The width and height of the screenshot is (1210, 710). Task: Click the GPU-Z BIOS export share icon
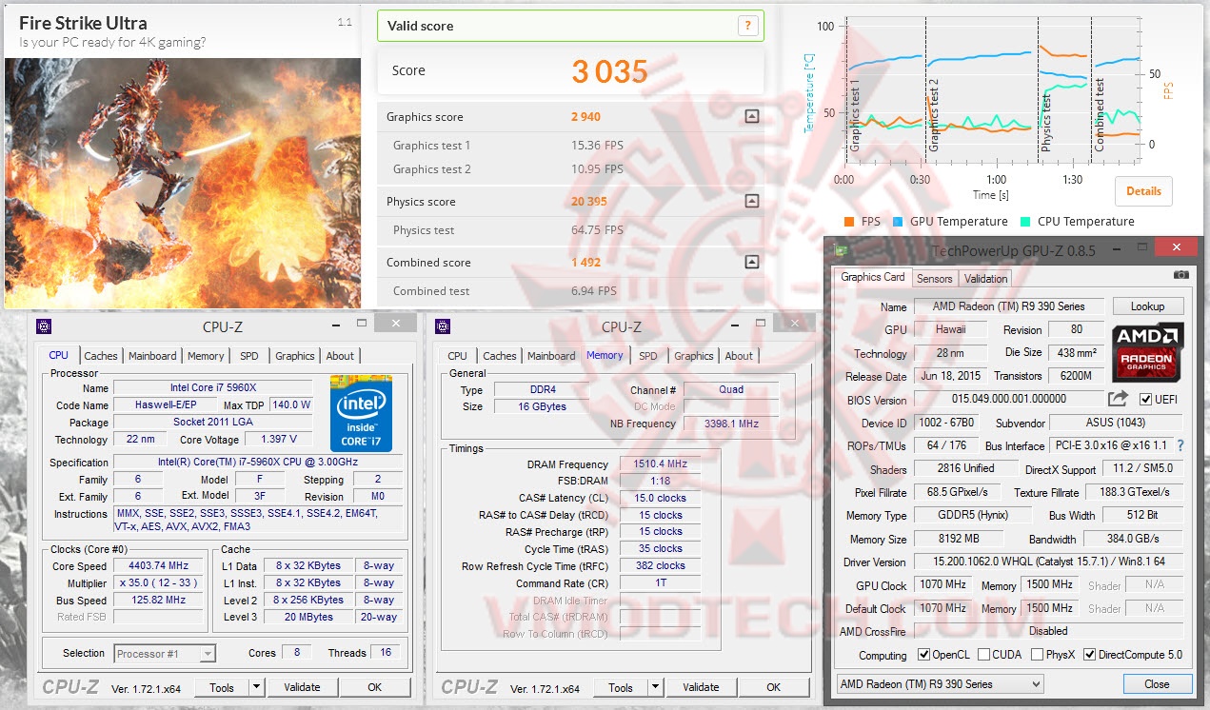[x=1118, y=399]
